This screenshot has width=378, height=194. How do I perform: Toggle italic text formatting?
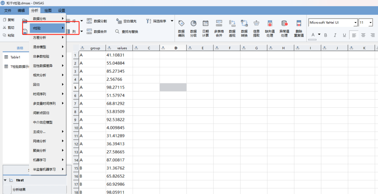pos(335,35)
